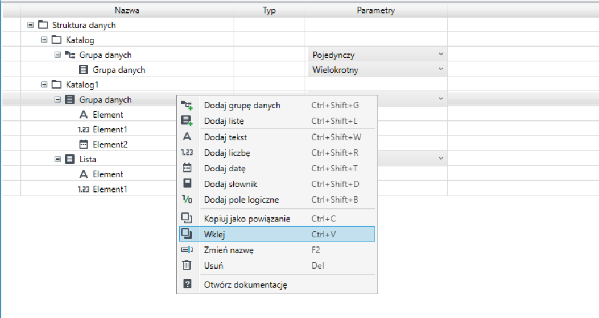Click the 1/0 icon beside Dodaj pole logiczne
The image size is (599, 318).
coord(187,199)
